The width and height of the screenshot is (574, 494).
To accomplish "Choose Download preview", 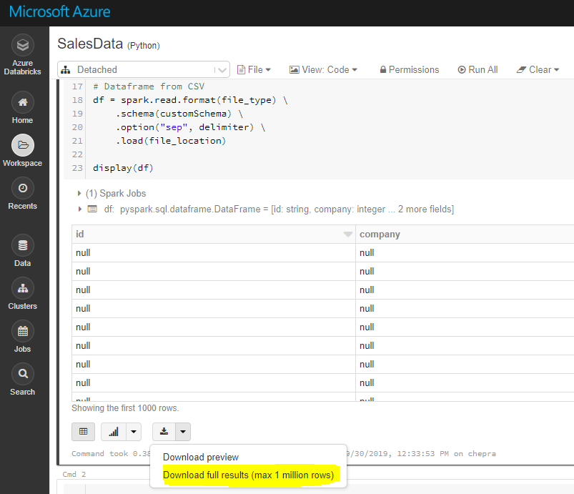I will click(201, 457).
